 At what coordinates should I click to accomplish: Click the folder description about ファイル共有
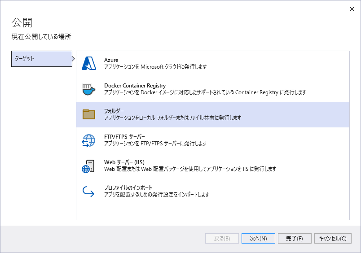[x=173, y=118]
